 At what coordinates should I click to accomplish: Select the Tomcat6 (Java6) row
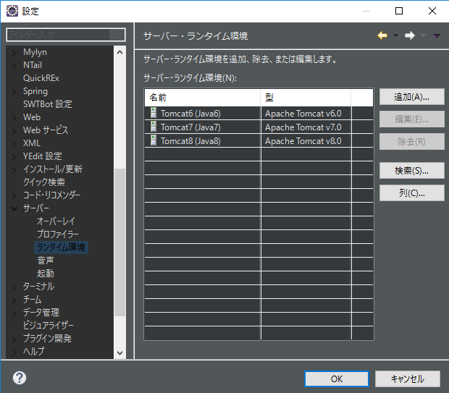[x=259, y=113]
